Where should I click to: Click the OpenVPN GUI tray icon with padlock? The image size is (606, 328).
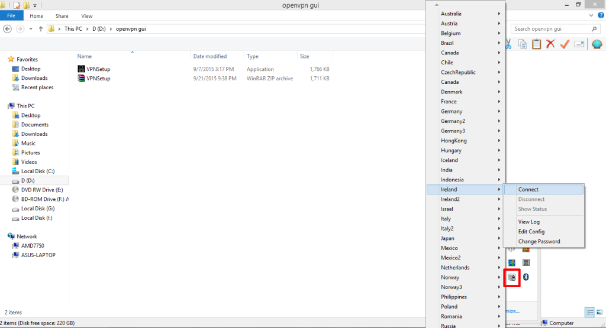tap(512, 277)
